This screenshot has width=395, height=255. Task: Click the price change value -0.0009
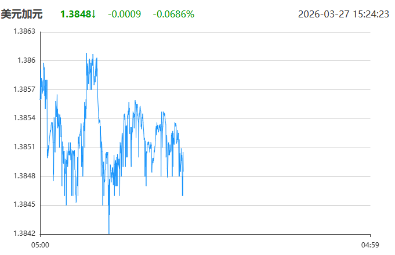pos(124,13)
